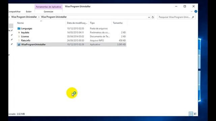Open Explorer help question mark icon
The image size is (216, 121).
(x=196, y=11)
